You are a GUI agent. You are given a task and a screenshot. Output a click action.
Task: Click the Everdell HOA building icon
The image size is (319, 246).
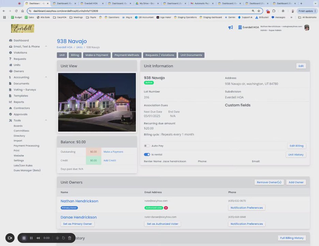point(240,27)
